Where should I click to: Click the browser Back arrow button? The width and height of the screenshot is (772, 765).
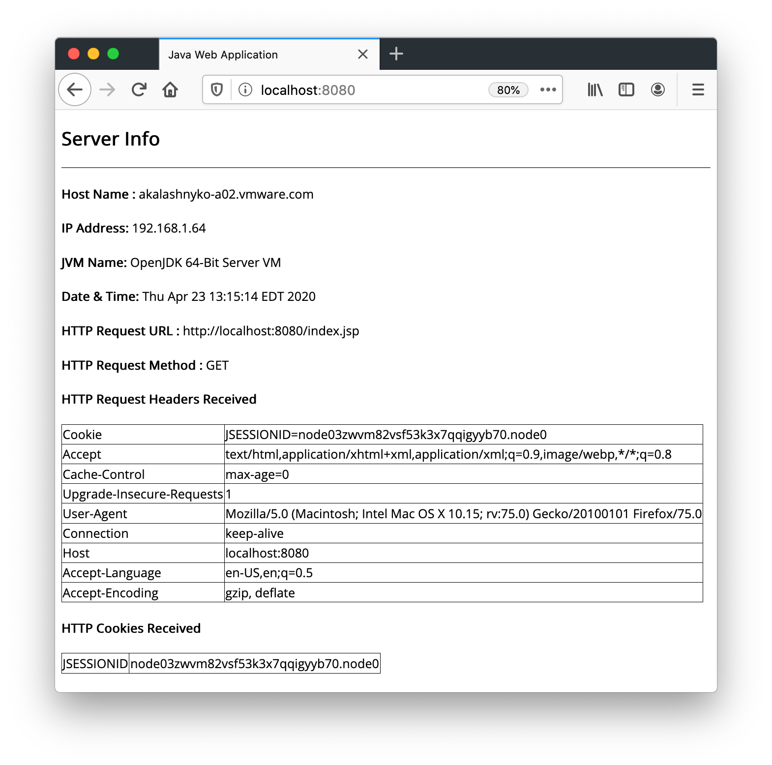[x=75, y=89]
